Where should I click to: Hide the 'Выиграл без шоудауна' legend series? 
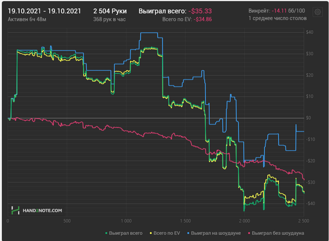[278, 233]
